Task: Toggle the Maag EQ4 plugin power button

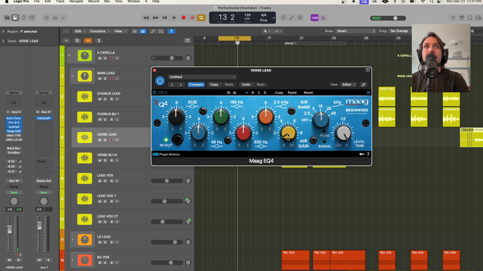Action: (x=160, y=81)
